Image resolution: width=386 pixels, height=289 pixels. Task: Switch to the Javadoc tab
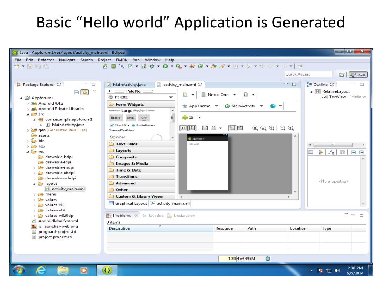click(x=153, y=216)
